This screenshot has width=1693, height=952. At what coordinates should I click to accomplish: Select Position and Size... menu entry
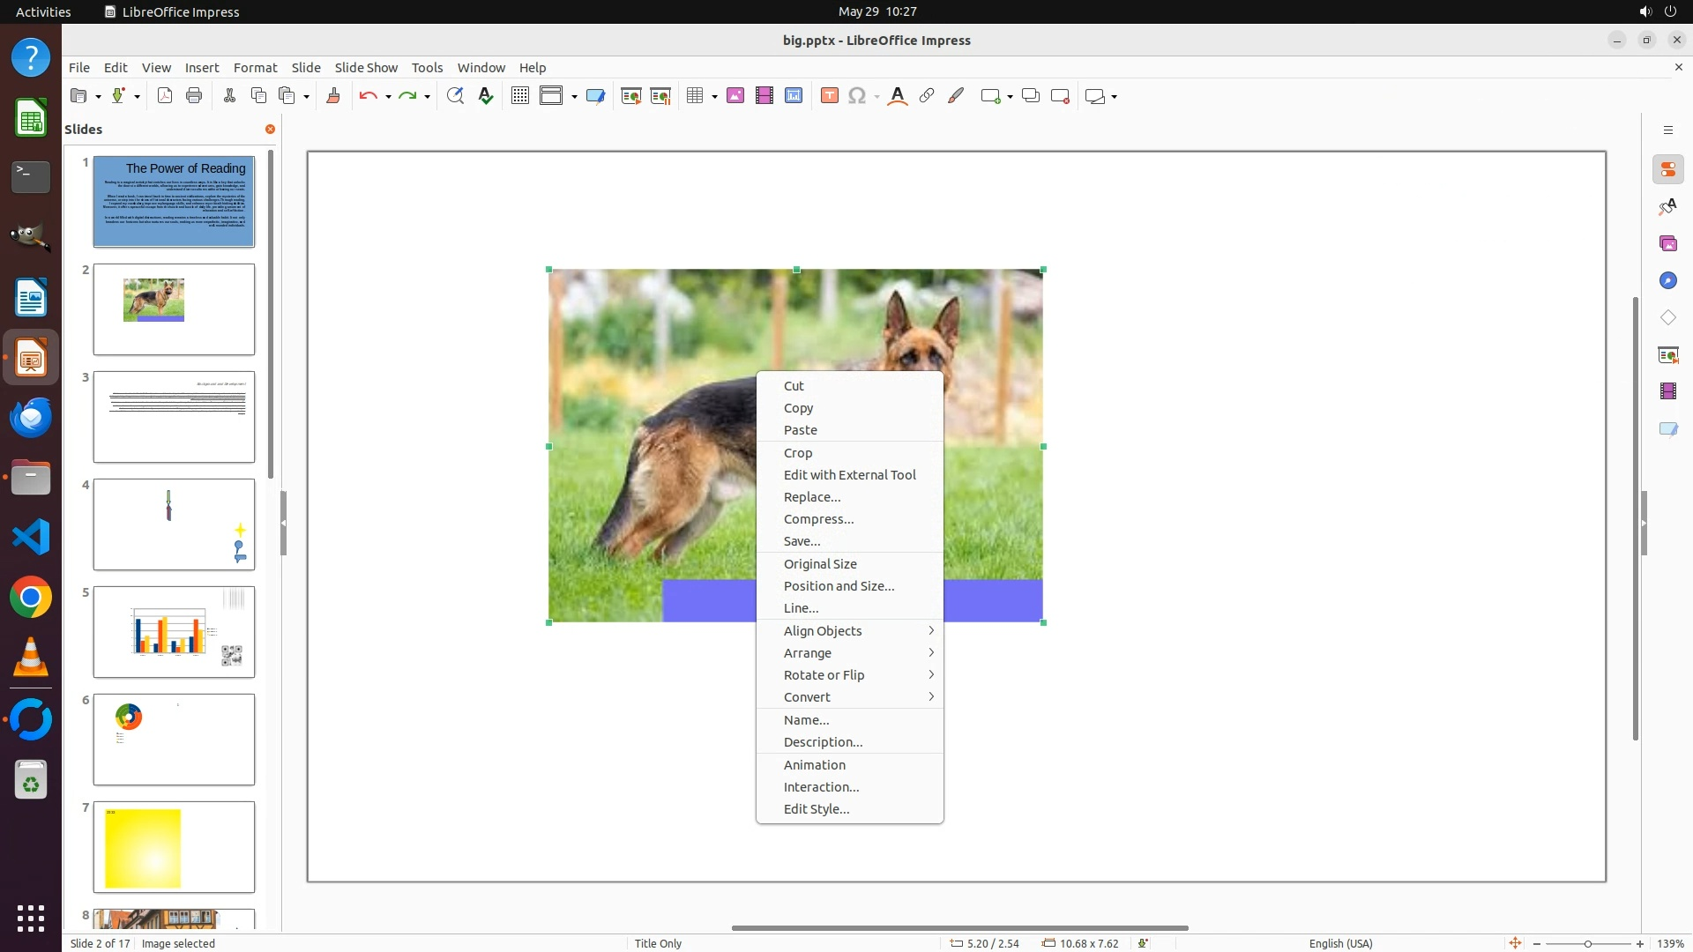[839, 585]
